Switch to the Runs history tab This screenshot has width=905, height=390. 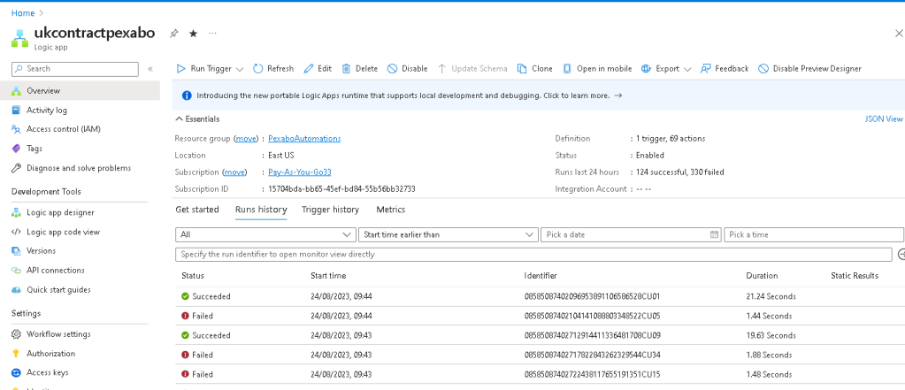[261, 210]
